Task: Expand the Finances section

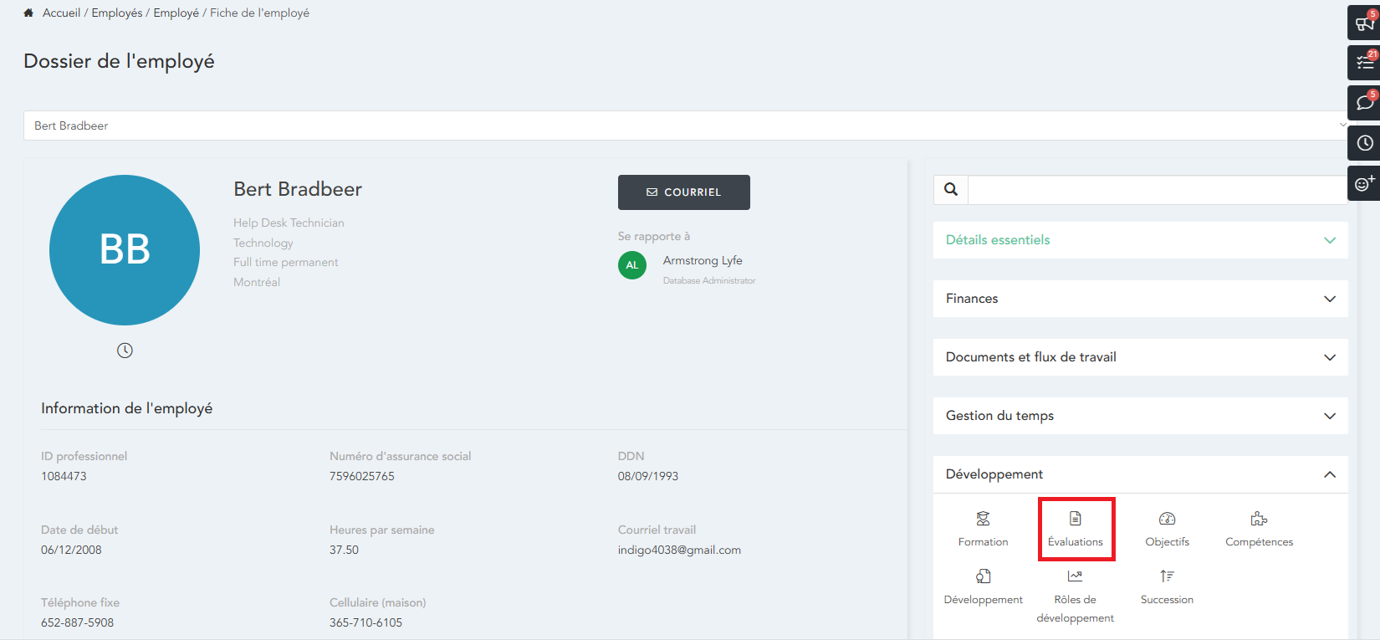Action: [1139, 299]
